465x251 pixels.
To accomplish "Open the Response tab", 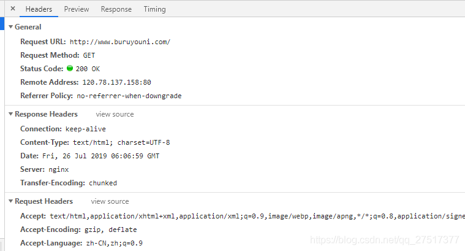I will 116,9.
